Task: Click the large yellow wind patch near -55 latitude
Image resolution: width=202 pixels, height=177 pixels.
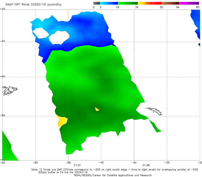Action: pyautogui.click(x=62, y=121)
